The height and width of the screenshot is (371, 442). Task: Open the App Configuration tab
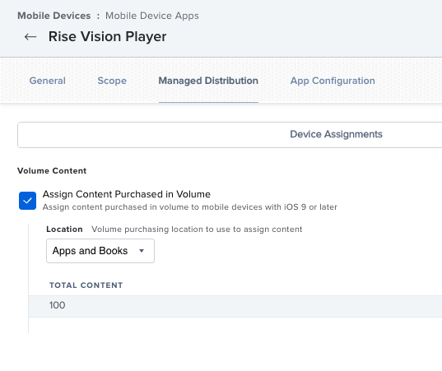click(333, 81)
